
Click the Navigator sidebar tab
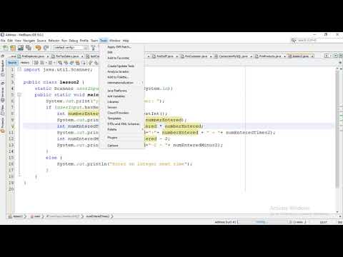[3, 69]
